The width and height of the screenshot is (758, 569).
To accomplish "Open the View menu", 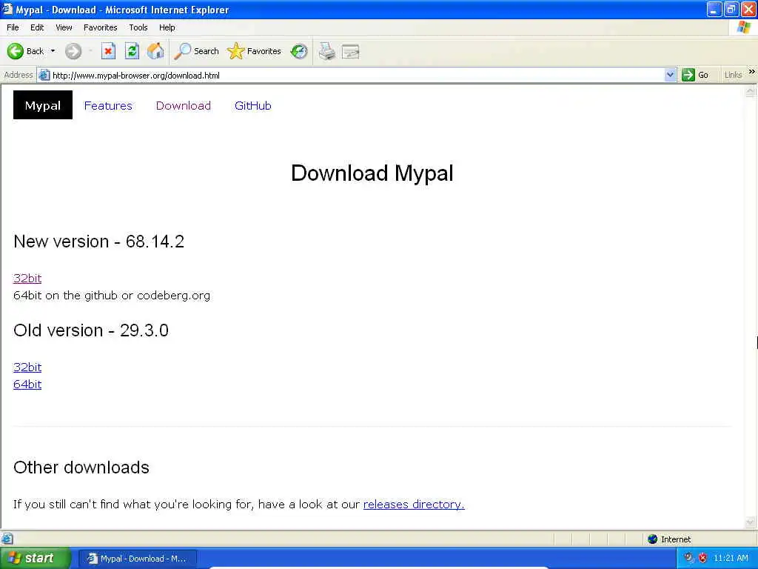I will pos(64,27).
